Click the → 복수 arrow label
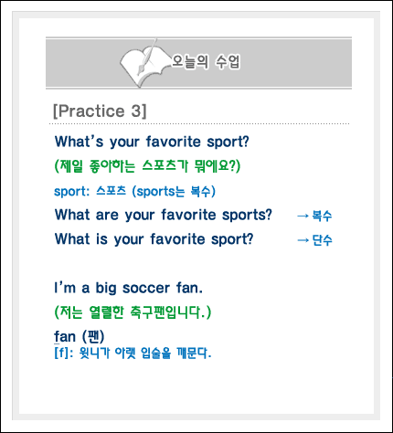The height and width of the screenshot is (433, 393). (x=314, y=216)
